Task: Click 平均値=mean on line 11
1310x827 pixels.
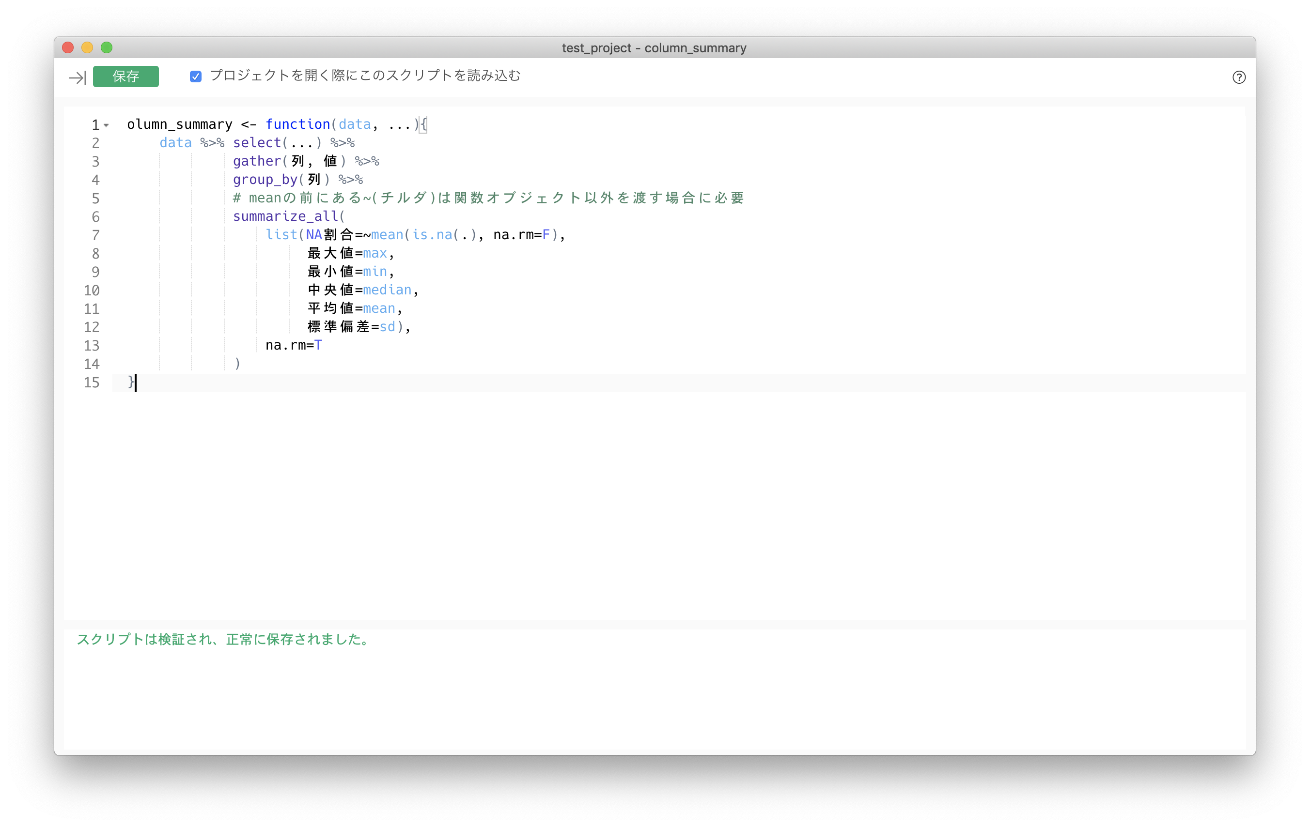Action: click(351, 308)
